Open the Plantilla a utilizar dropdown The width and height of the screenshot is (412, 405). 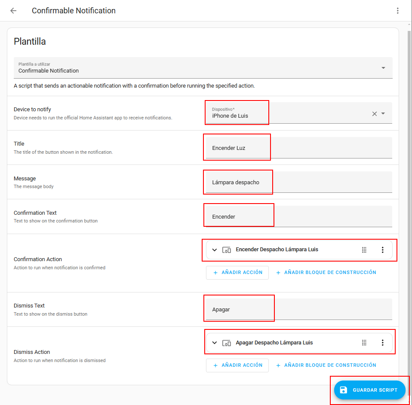(383, 68)
